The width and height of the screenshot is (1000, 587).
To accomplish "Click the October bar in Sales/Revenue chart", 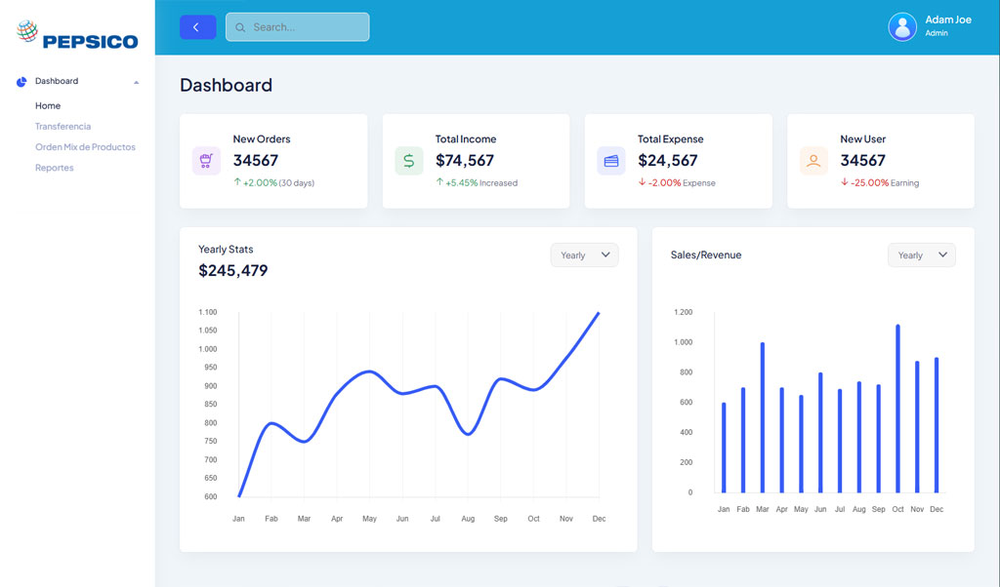I will point(897,409).
